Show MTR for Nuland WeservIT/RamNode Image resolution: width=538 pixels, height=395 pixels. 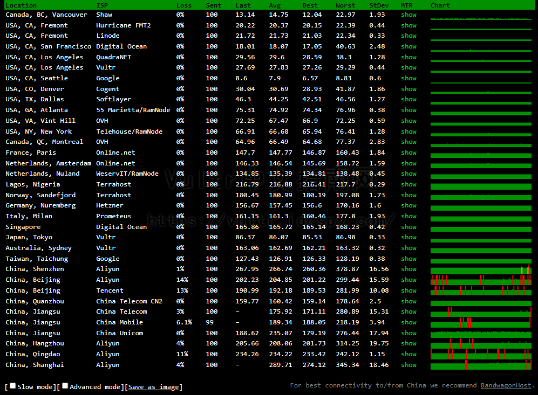pos(408,174)
